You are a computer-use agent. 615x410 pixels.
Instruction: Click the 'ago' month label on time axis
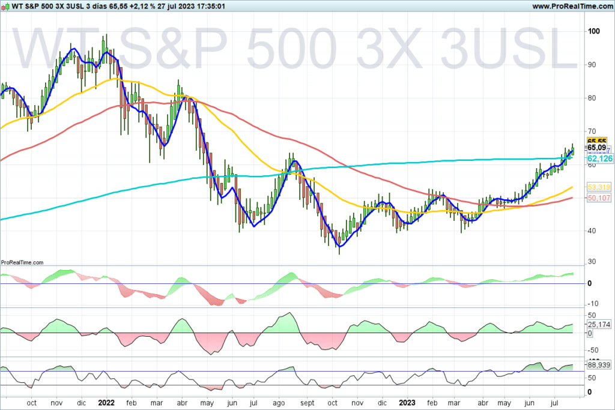click(279, 403)
